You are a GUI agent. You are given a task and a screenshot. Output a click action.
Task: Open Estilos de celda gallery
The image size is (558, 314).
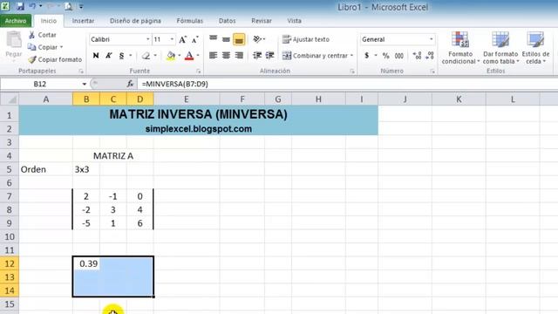tap(535, 48)
